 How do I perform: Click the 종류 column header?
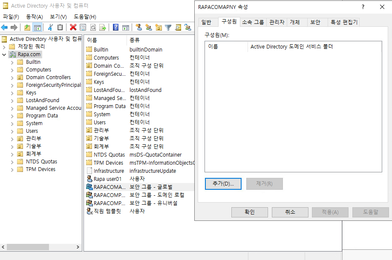click(x=161, y=40)
